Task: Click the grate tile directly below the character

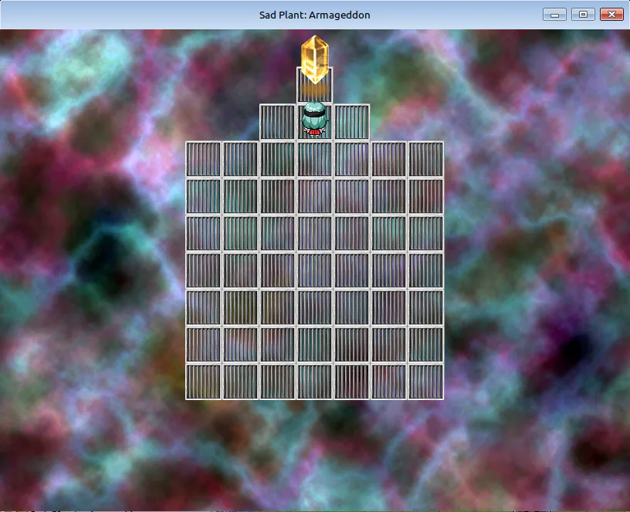Action: pos(314,159)
